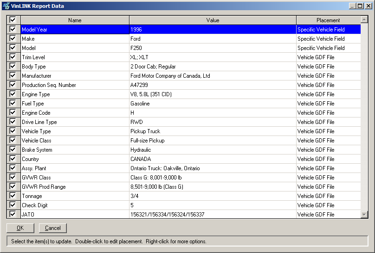Viewport: 375px width, 253px height.
Task: Click the Name column header
Action: pyautogui.click(x=75, y=20)
